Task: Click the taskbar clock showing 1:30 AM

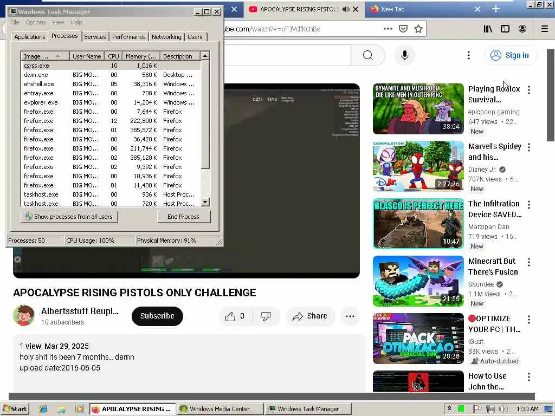Action: click(x=528, y=409)
